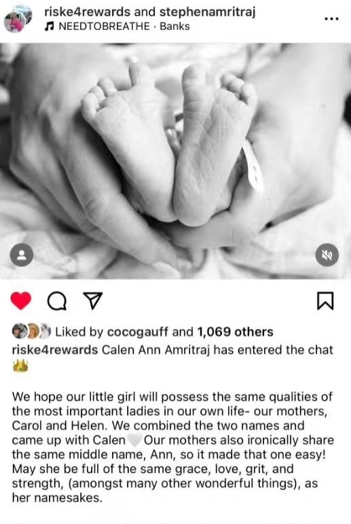
Task: Open the stephenamritraj profile from the header
Action: (207, 12)
